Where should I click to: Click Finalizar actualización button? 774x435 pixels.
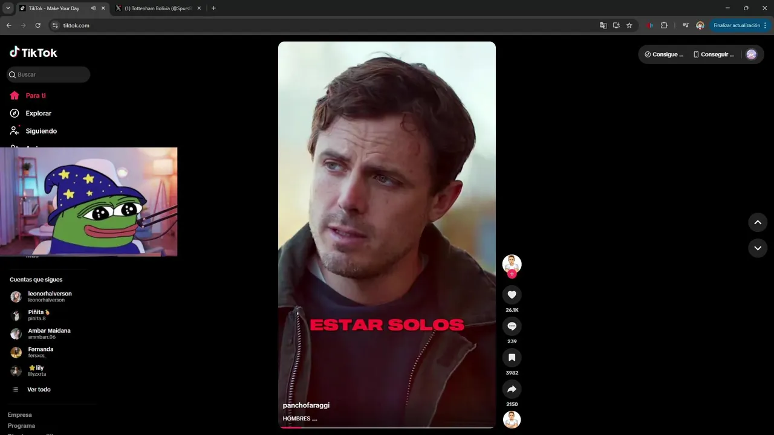click(x=737, y=25)
